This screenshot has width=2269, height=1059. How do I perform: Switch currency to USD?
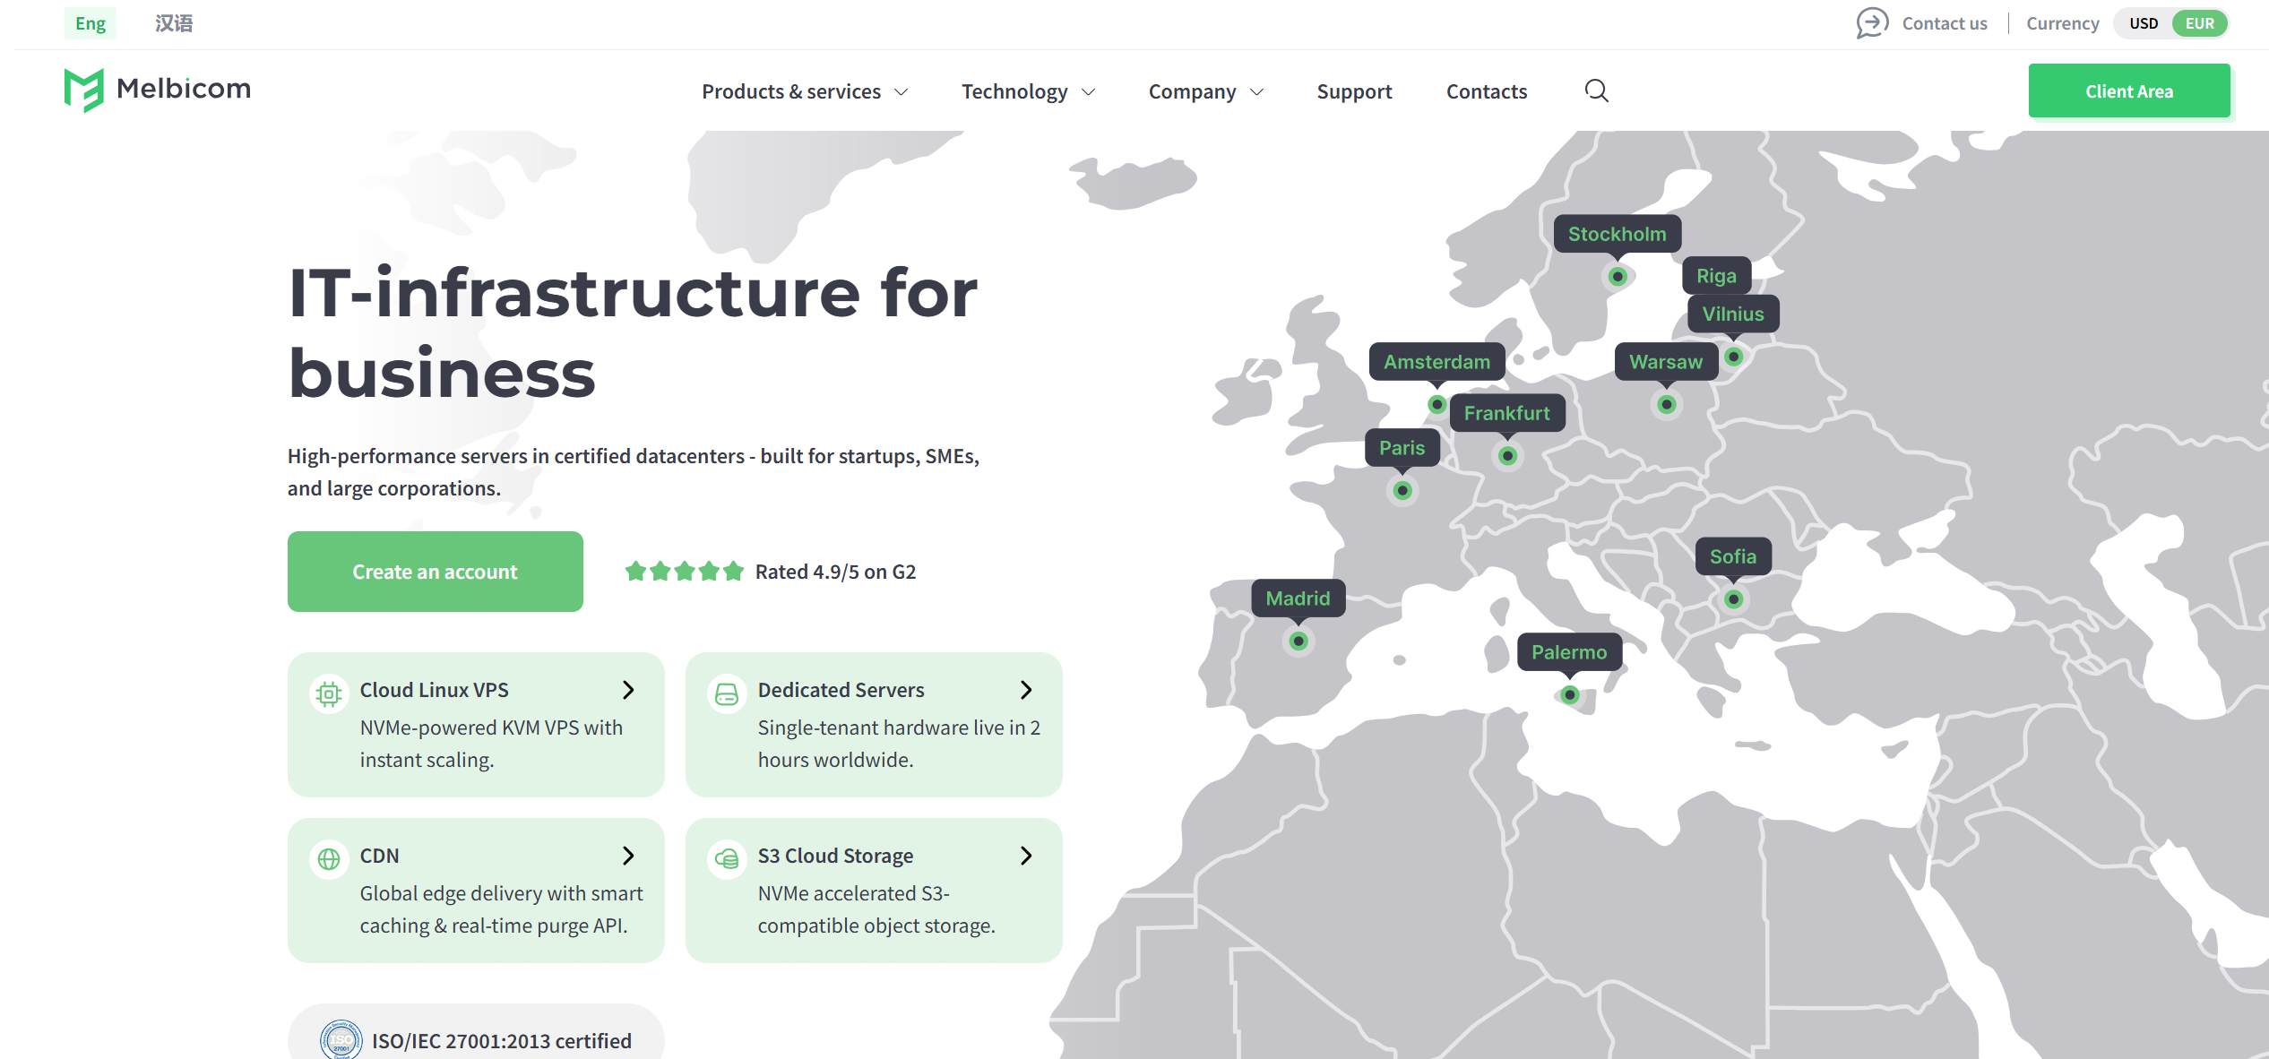2144,23
